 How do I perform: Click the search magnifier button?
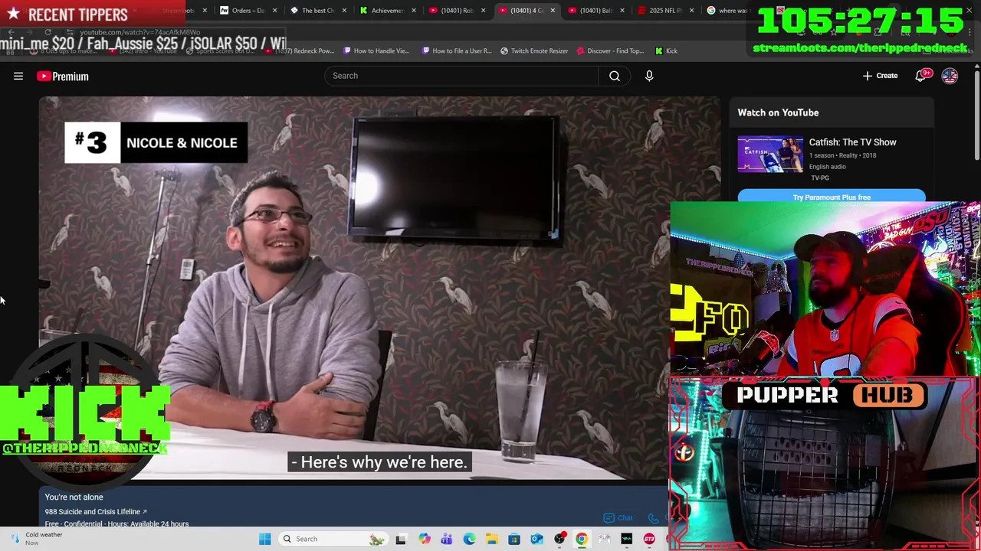615,76
